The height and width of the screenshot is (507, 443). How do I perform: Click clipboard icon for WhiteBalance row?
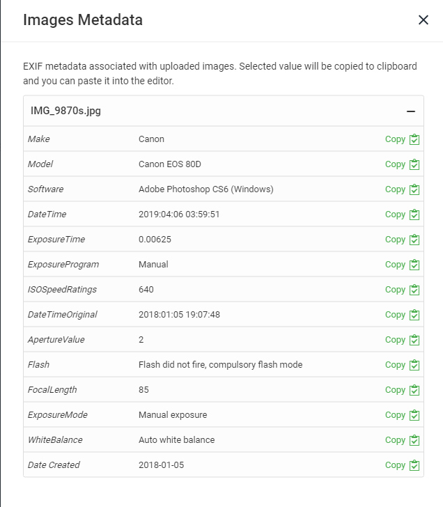click(414, 440)
